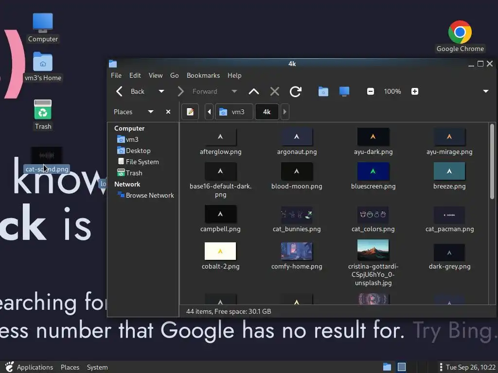The height and width of the screenshot is (373, 498).
Task: Select cat-sound.png on the desktop
Action: [x=47, y=160]
